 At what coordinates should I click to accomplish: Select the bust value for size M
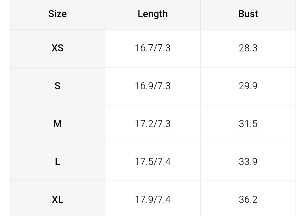click(x=248, y=124)
